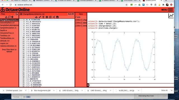Viewport: 179px width, 100px height.
Task: Click the Extensions puzzle piece icon
Action: [163, 5]
